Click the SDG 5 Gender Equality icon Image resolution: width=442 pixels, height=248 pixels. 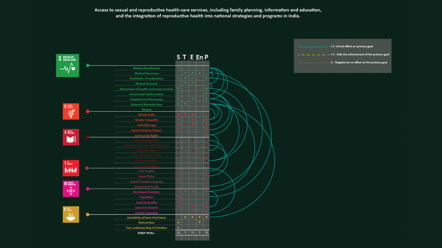pyautogui.click(x=71, y=111)
